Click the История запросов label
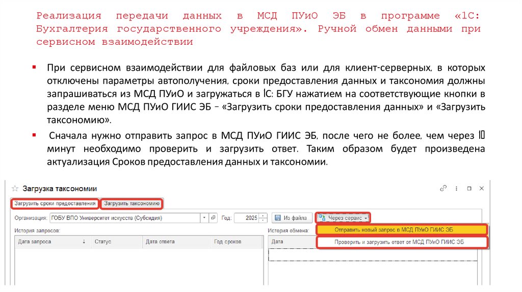The image size is (522, 292). click(37, 230)
